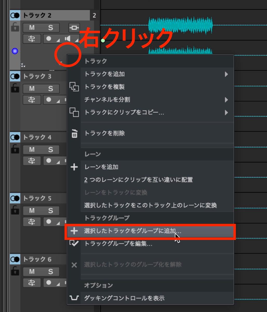
Task: Click the lock icon on トラック 6
Action: (15, 271)
